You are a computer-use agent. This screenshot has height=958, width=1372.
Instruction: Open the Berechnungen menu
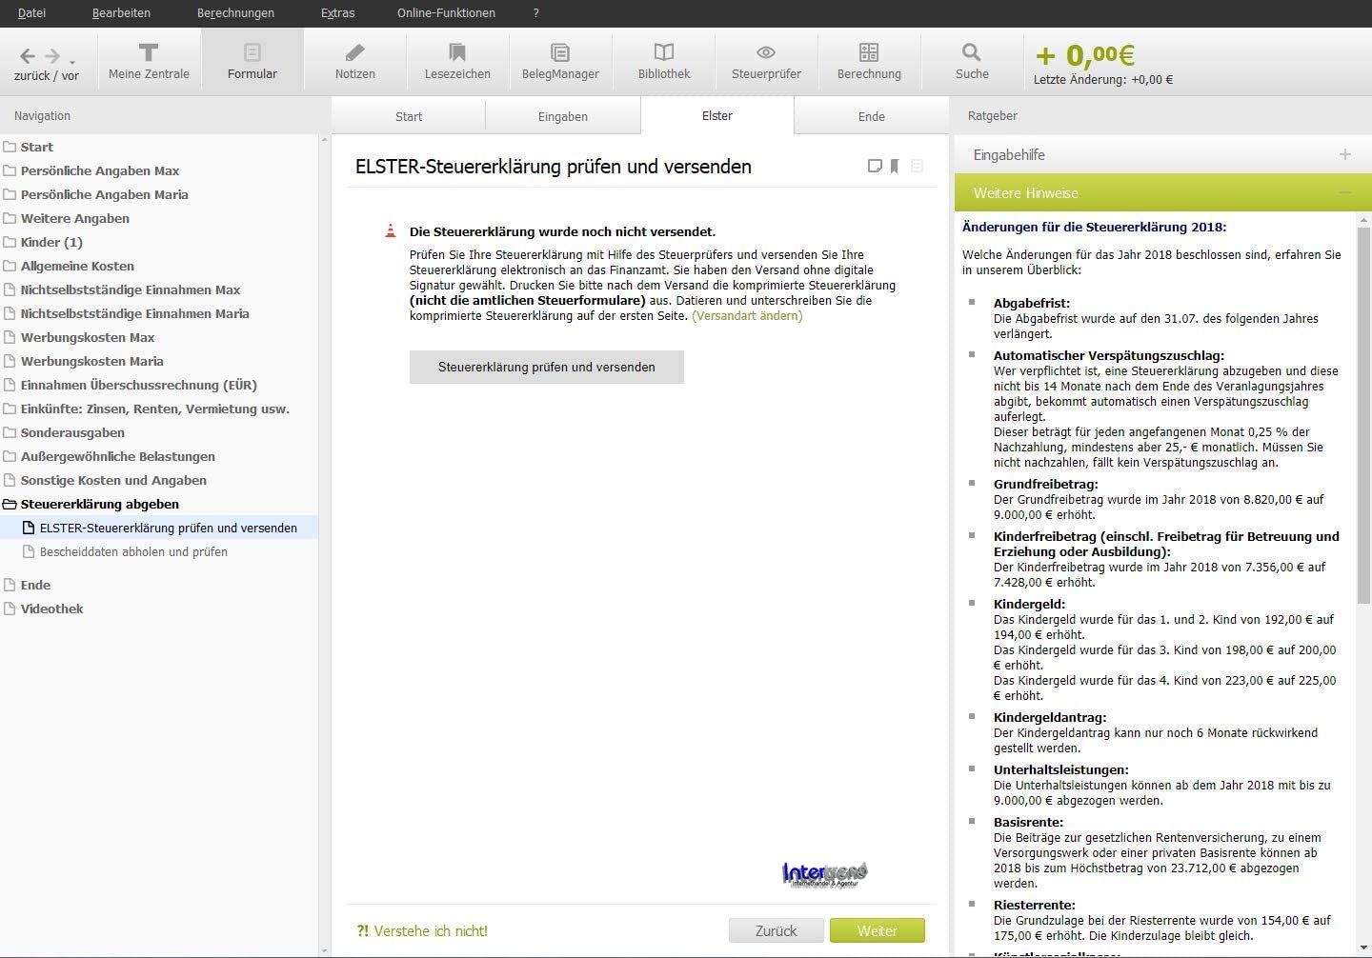click(x=235, y=13)
